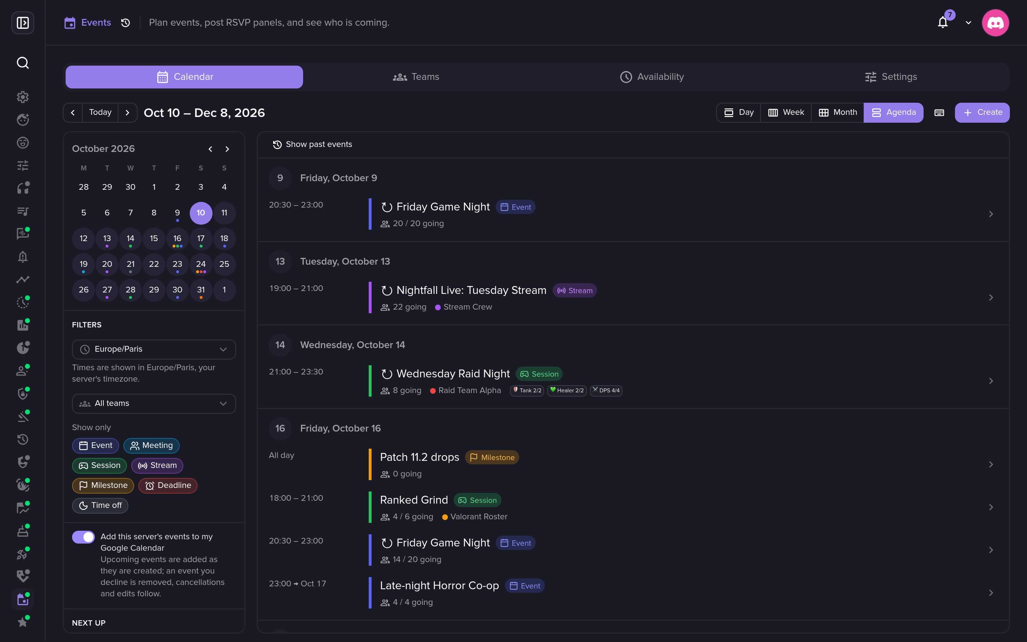
Task: Show next month in mini calendar
Action: tap(228, 149)
